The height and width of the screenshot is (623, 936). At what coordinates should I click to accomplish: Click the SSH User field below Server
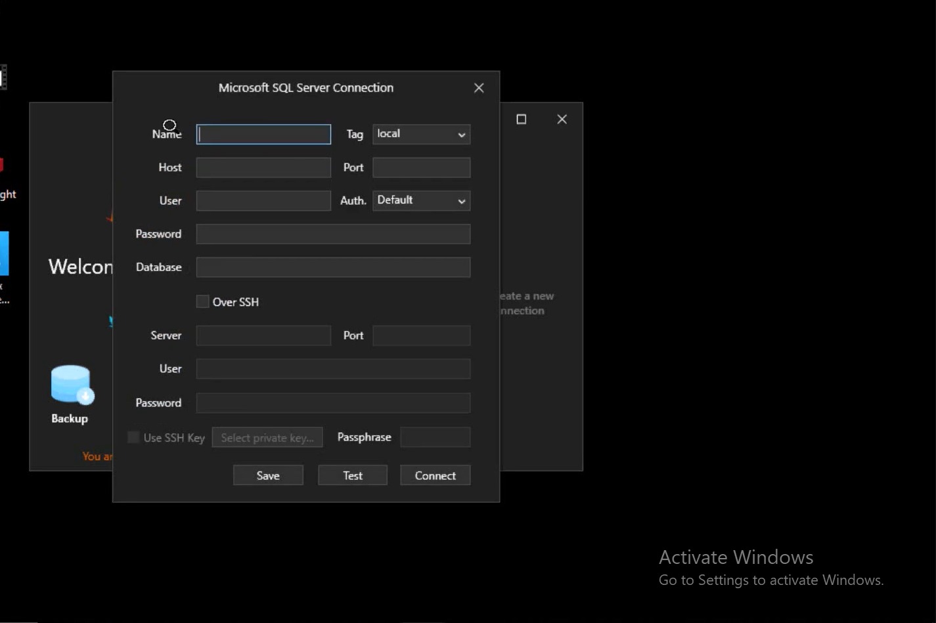(333, 369)
